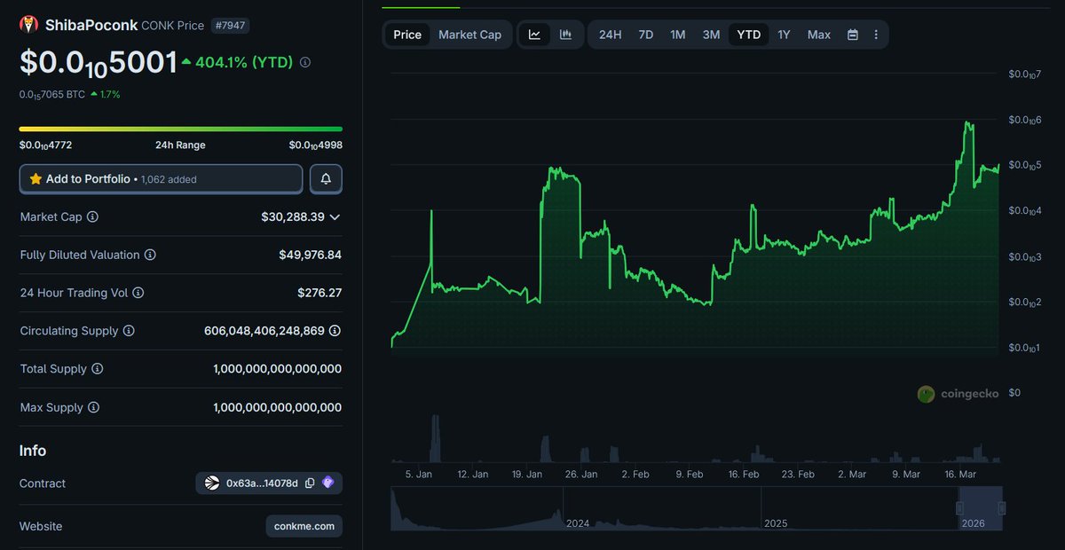Click the 19. Jan x-axis date label
The height and width of the screenshot is (550, 1065).
tap(527, 475)
